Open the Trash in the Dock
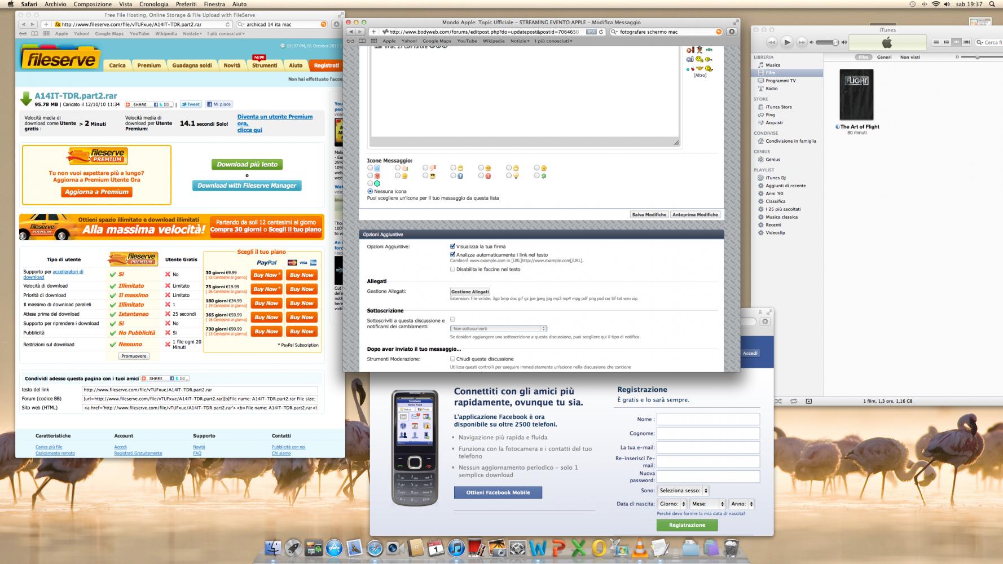The height and width of the screenshot is (564, 1003). coord(732,547)
